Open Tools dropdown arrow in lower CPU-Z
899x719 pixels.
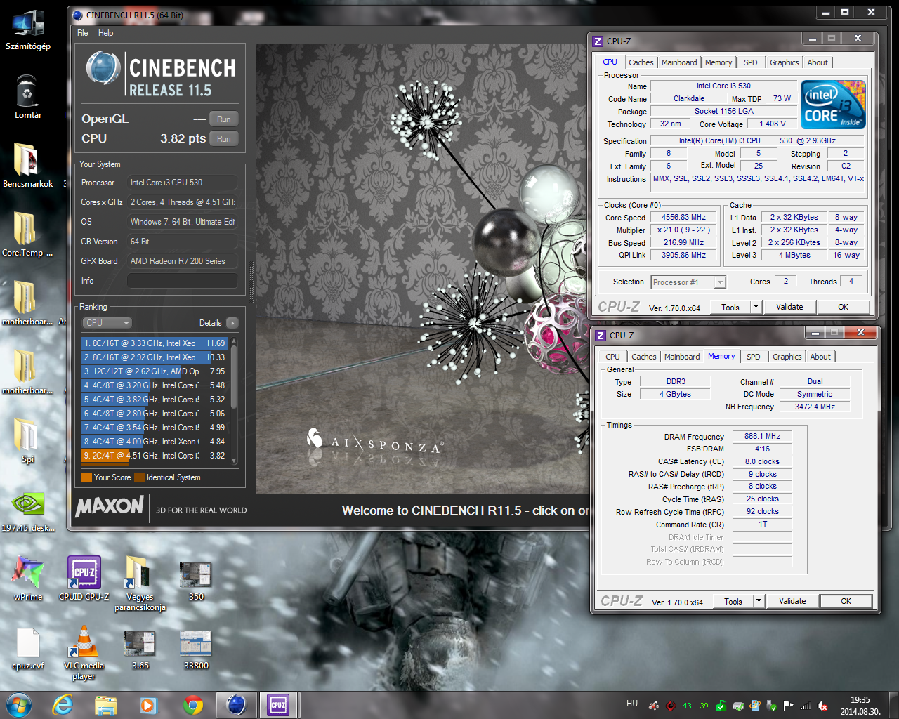[x=759, y=601]
